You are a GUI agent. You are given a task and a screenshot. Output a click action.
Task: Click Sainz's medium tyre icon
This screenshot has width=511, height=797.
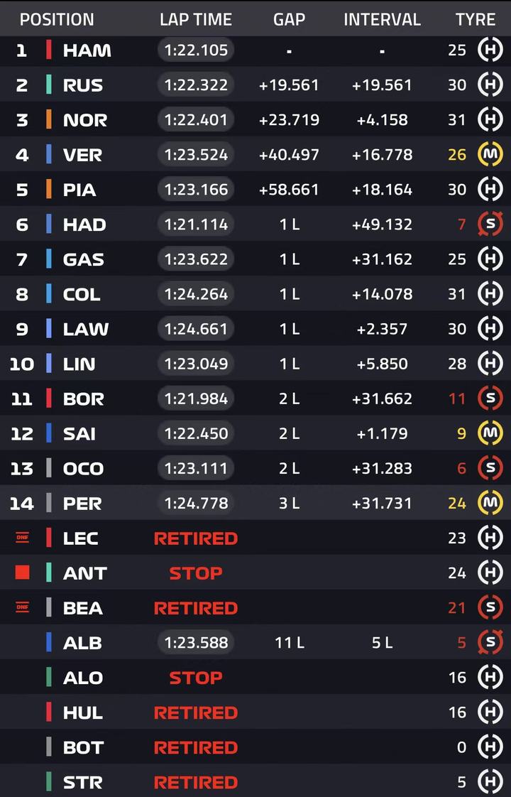tap(490, 433)
